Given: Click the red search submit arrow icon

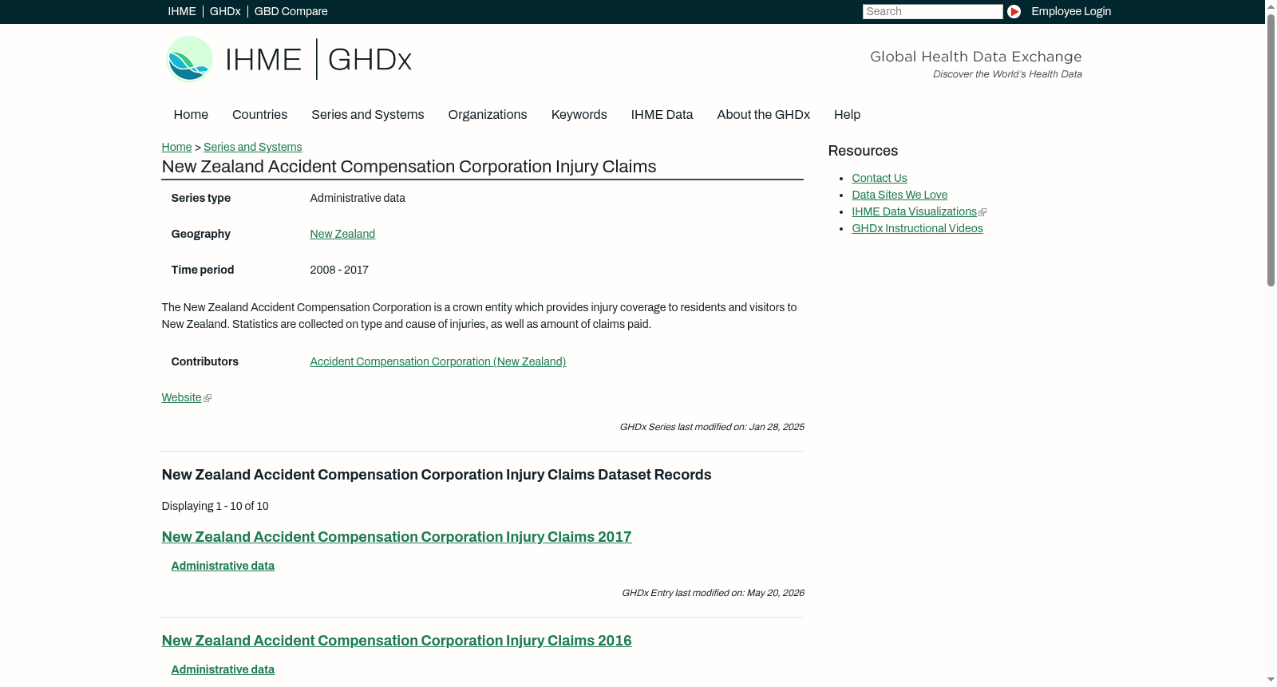Looking at the screenshot, I should point(1014,11).
